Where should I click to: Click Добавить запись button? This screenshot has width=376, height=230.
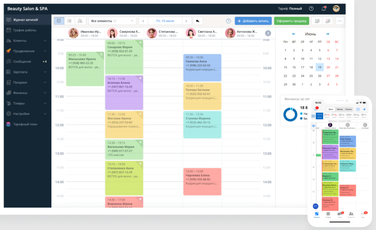(253, 21)
